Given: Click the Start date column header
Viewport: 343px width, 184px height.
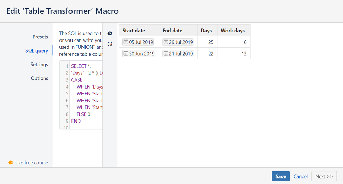Looking at the screenshot, I should pyautogui.click(x=134, y=31).
